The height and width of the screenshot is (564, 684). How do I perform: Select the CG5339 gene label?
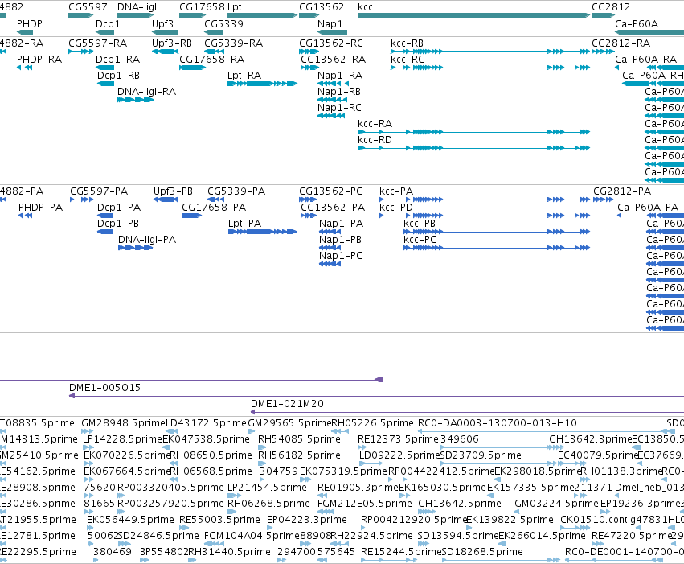click(x=223, y=23)
